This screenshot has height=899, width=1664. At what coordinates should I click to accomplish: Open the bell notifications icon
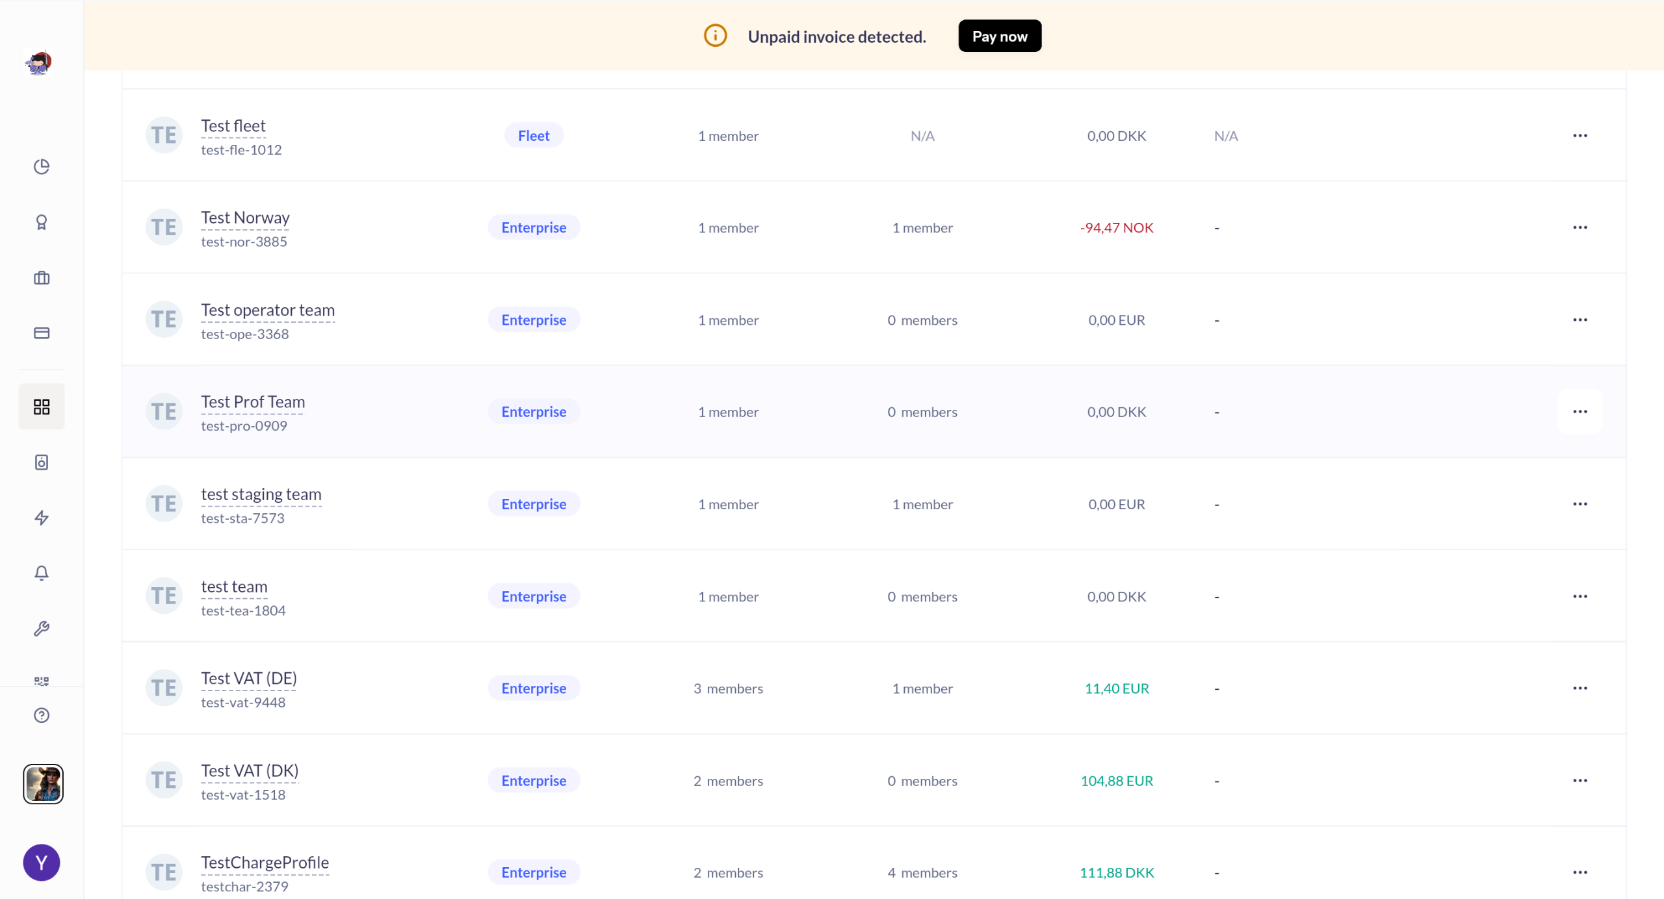pyautogui.click(x=42, y=573)
